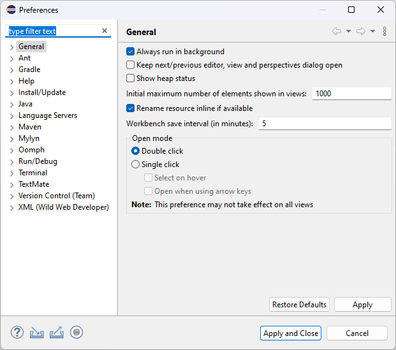This screenshot has height=350, width=396.
Task: Open the three-dot view menu
Action: (x=385, y=31)
